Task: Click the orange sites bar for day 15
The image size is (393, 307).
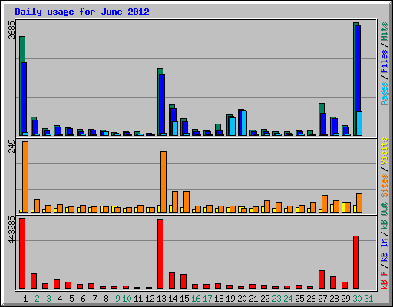Action: (187, 202)
